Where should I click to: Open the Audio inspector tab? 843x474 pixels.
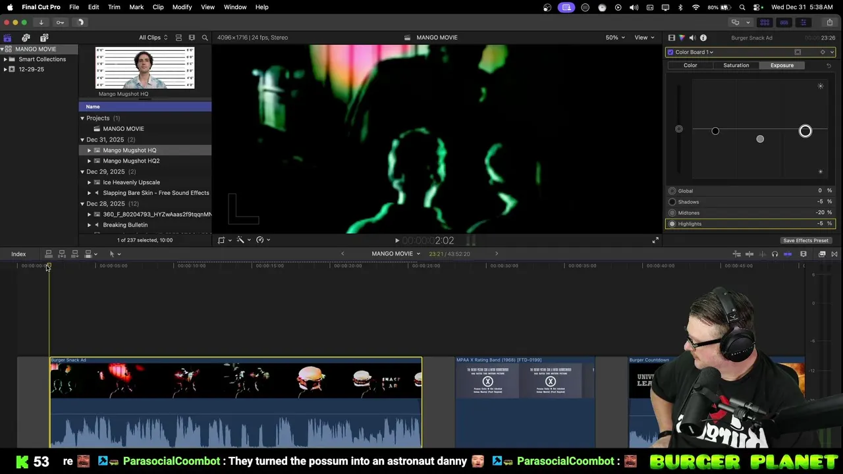tap(692, 38)
